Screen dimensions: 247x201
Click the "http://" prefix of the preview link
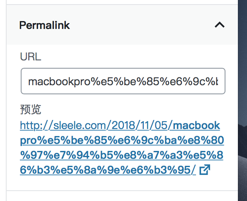[37, 125]
